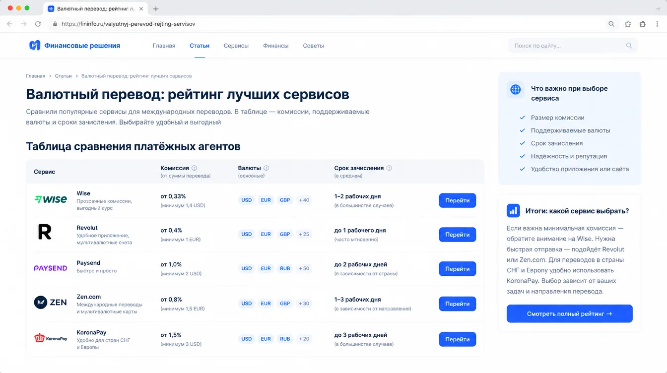Viewport: 667px width, 373px height.
Task: Click the Главная breadcrumb link
Action: click(x=36, y=76)
